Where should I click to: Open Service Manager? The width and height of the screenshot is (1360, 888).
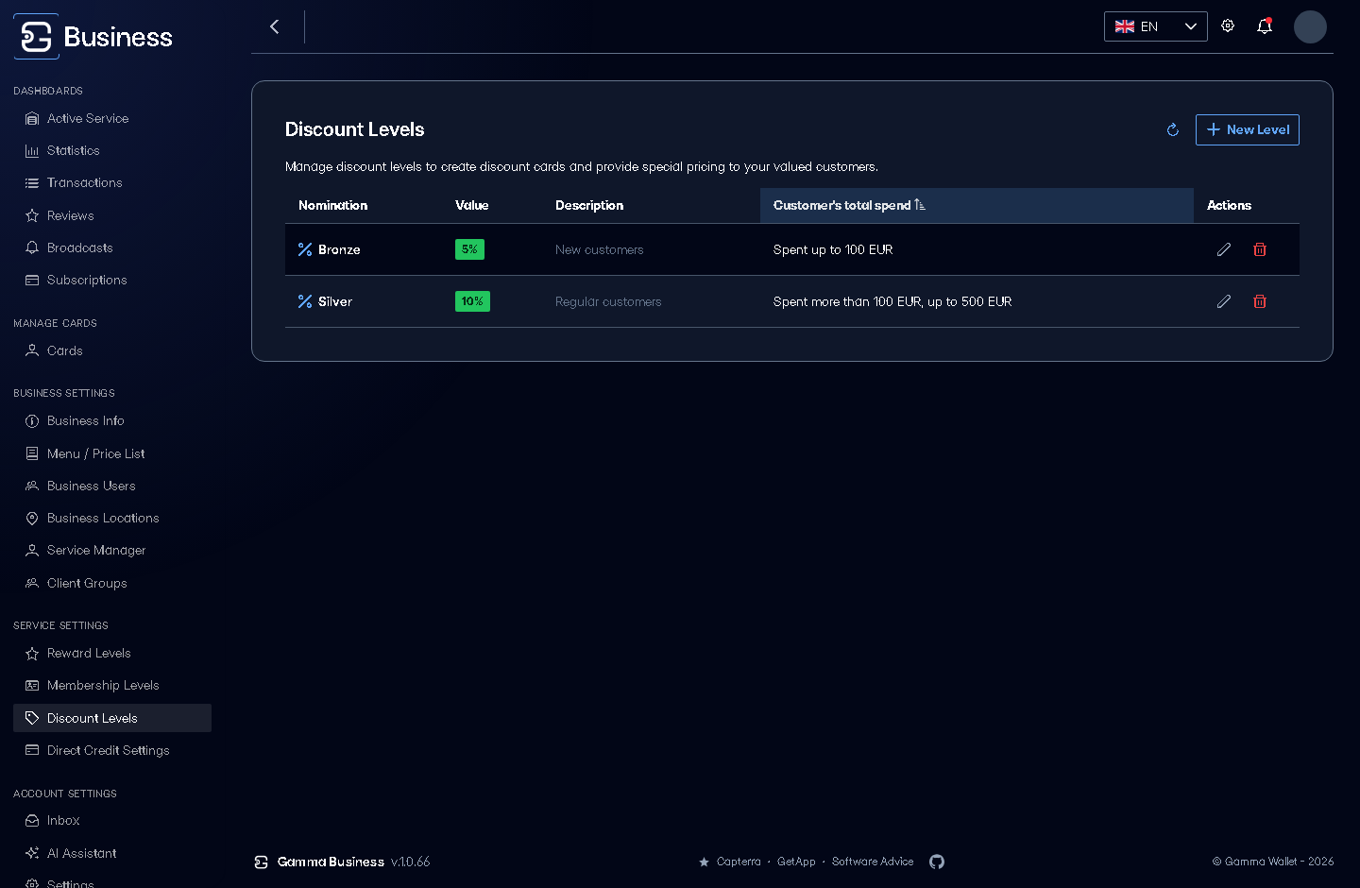(x=112, y=550)
